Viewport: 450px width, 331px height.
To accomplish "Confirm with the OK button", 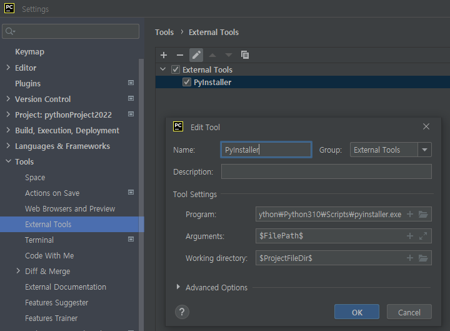I will tap(356, 312).
